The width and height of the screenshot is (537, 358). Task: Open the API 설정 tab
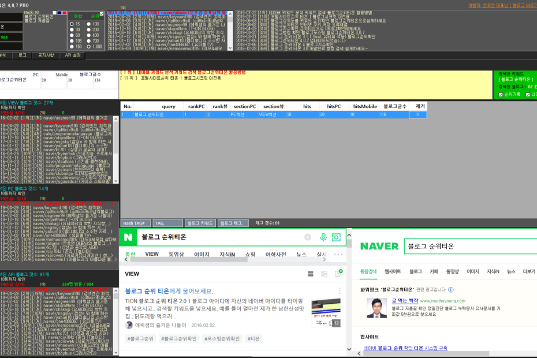[x=73, y=55]
